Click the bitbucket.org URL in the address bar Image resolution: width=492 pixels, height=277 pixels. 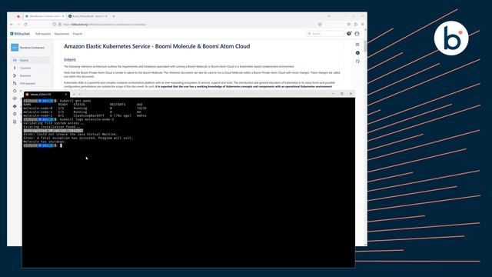point(105,25)
